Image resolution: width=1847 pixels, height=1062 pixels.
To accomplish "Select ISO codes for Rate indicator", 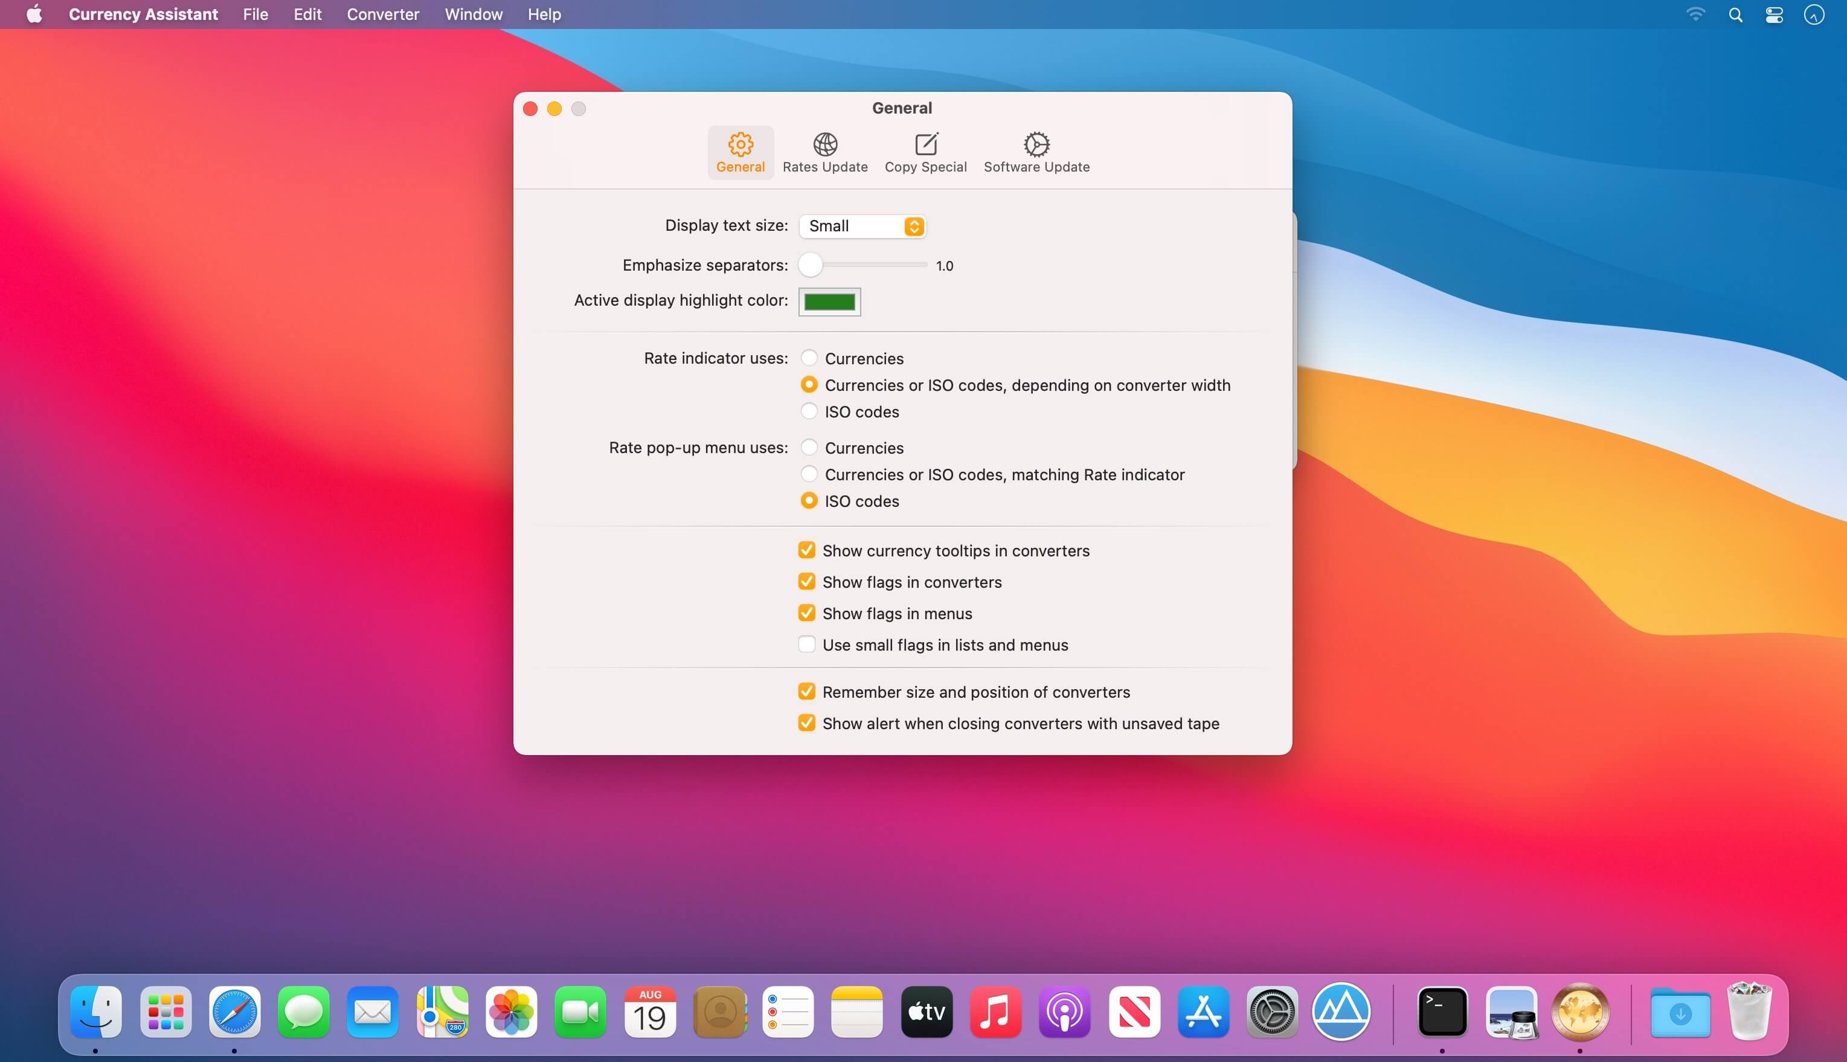I will [809, 411].
